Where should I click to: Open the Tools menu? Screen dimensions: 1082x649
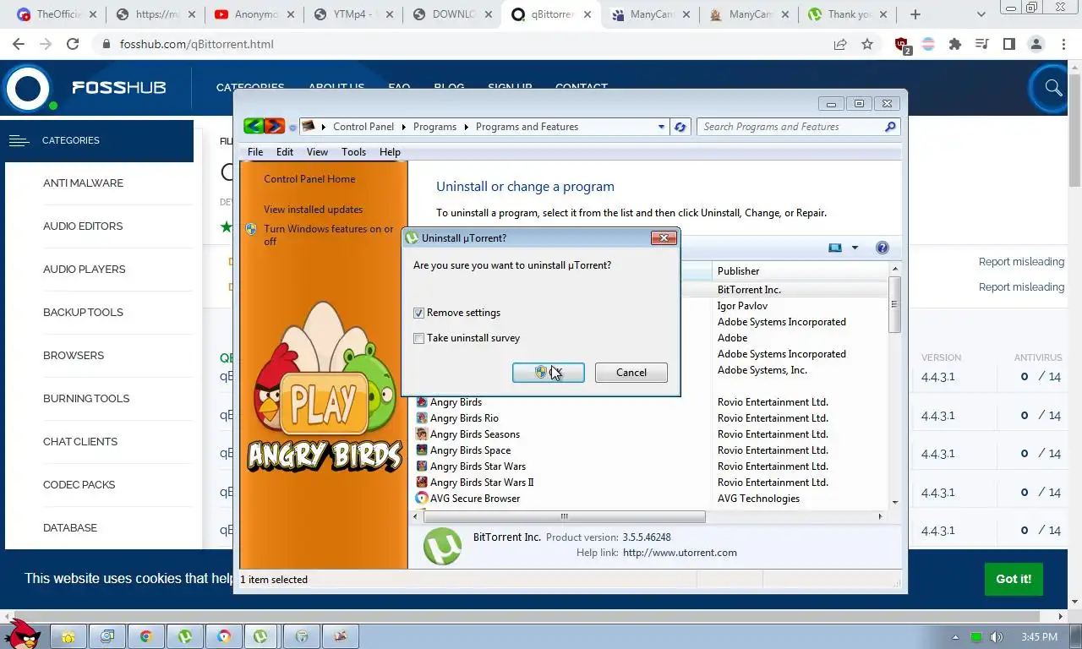click(353, 152)
